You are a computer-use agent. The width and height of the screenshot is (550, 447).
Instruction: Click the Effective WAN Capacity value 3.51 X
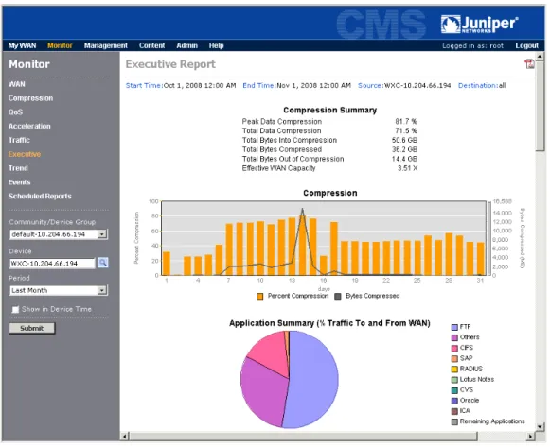click(407, 168)
